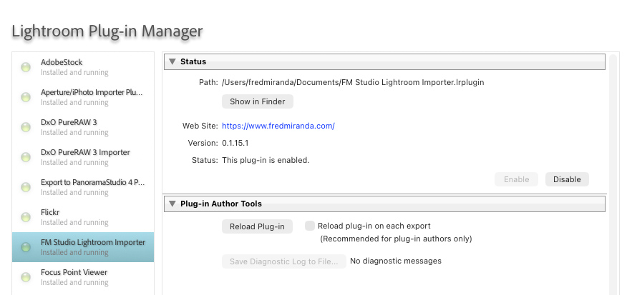Collapse the Plug-in Author Tools section triangle
Viewport: 627px width, 295px height.
click(x=172, y=204)
